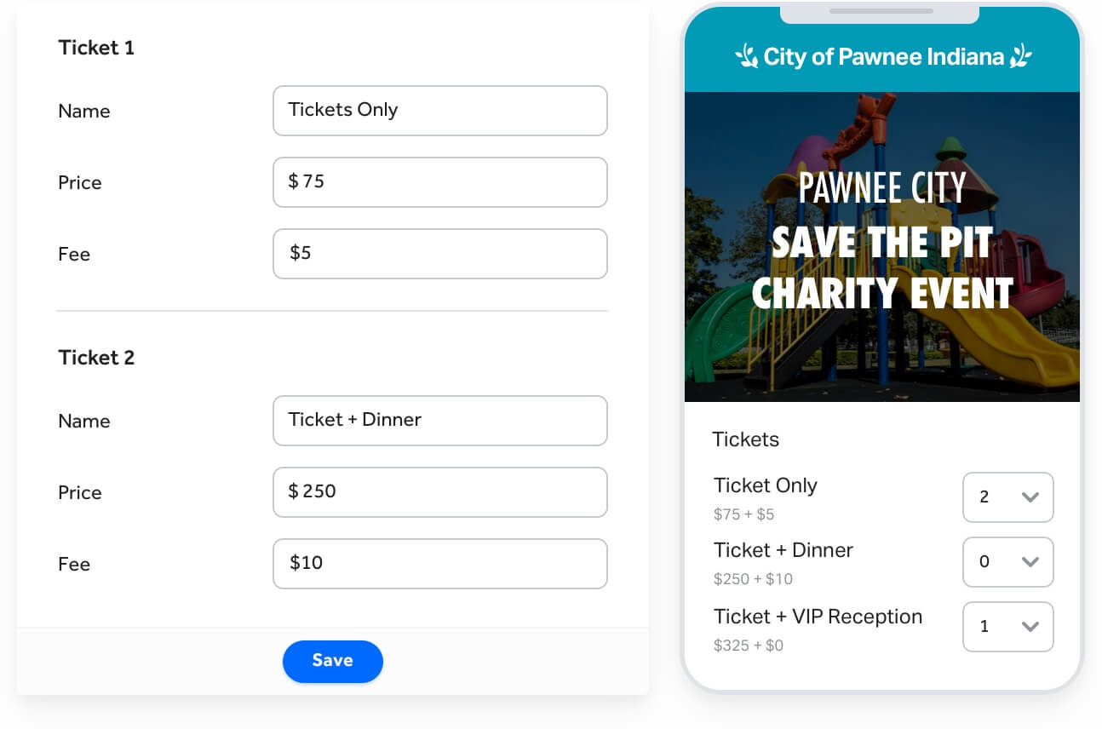The image size is (1102, 729).
Task: Select the Ticket Only label in the preview
Action: coord(765,485)
